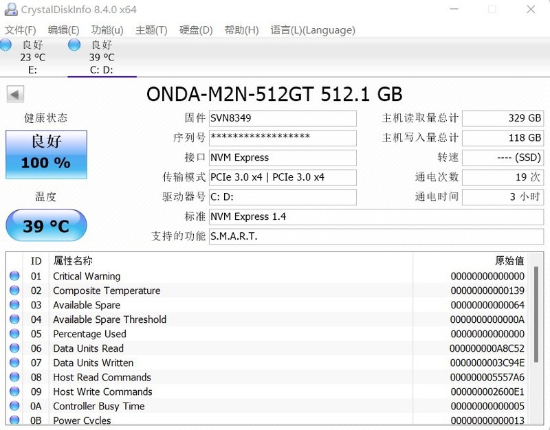
Task: Click the 39 °C temperature indicator
Action: [45, 225]
